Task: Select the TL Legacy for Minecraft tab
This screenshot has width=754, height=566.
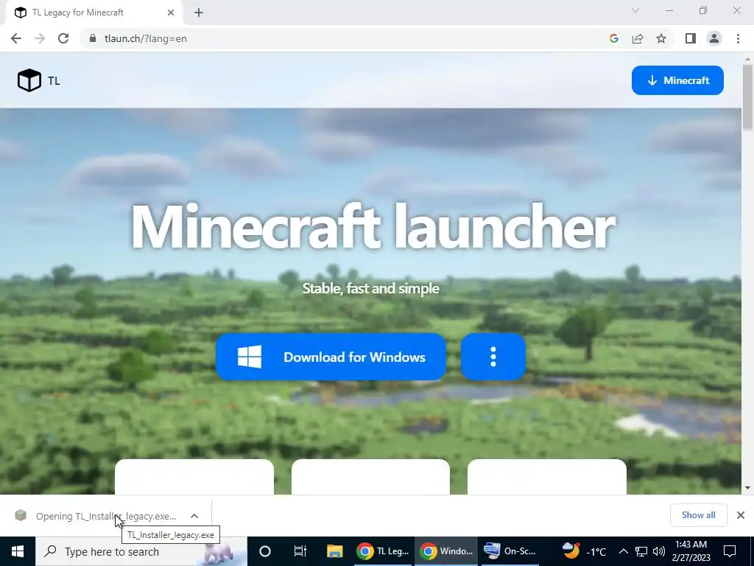Action: (x=94, y=13)
